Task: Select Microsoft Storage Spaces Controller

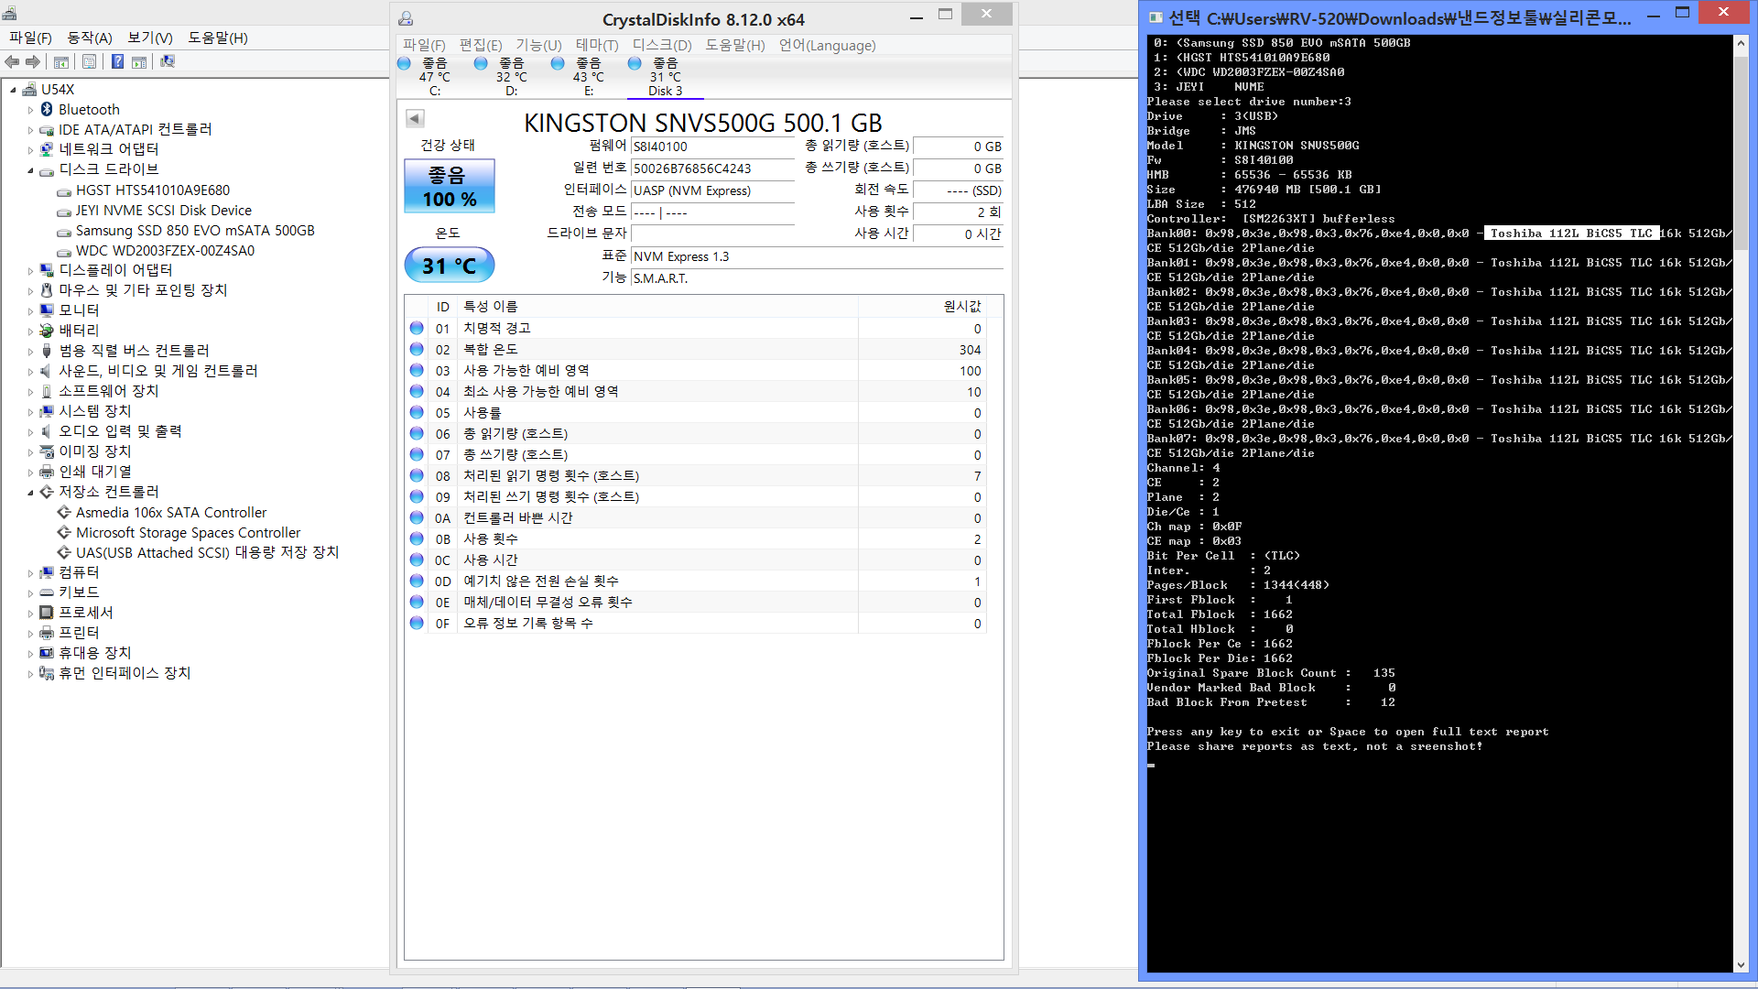Action: coord(188,533)
